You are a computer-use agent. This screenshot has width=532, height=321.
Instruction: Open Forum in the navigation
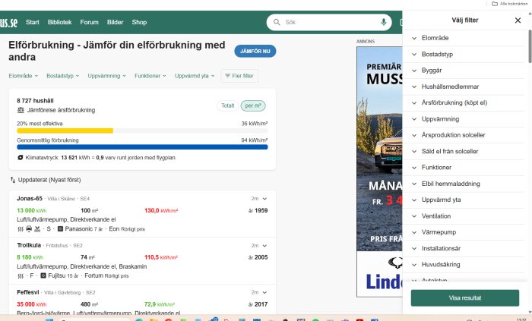(x=89, y=22)
